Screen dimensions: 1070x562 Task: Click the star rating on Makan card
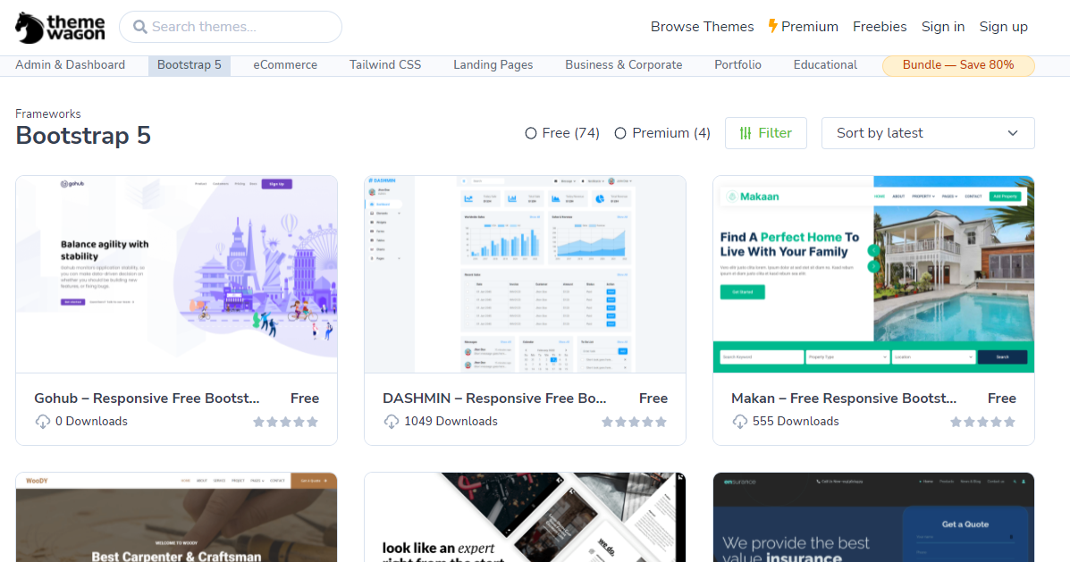point(982,422)
